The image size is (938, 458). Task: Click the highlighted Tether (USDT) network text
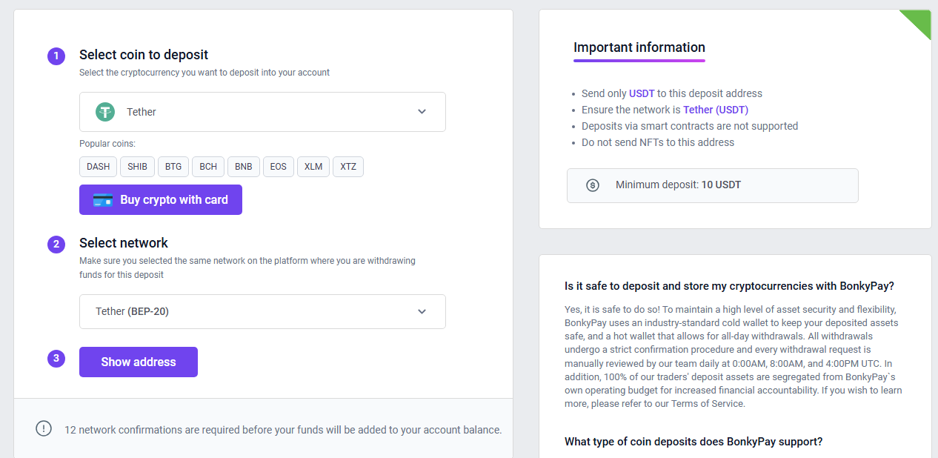pyautogui.click(x=716, y=110)
